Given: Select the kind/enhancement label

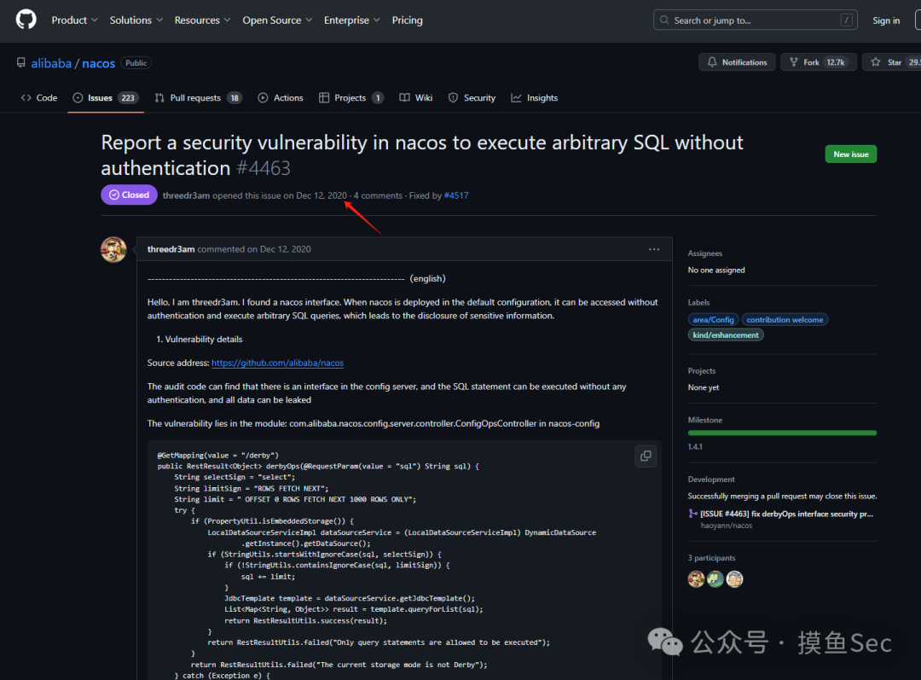Looking at the screenshot, I should point(726,335).
